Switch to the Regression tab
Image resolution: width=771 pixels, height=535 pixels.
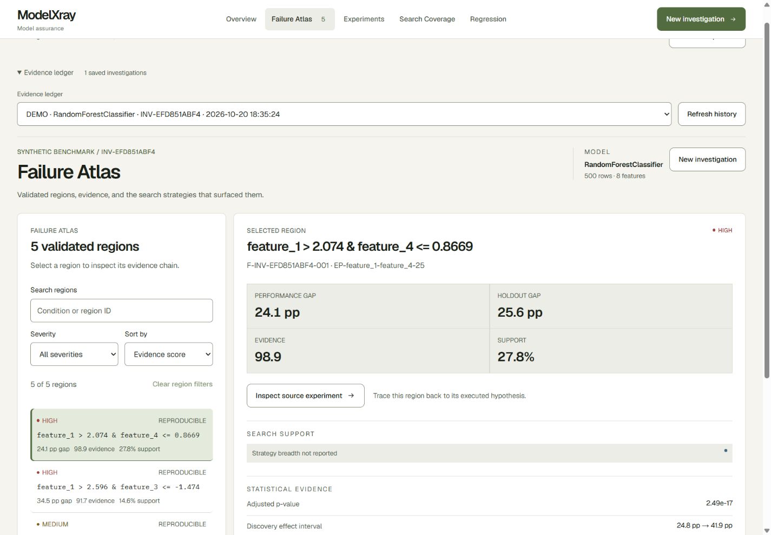click(488, 19)
